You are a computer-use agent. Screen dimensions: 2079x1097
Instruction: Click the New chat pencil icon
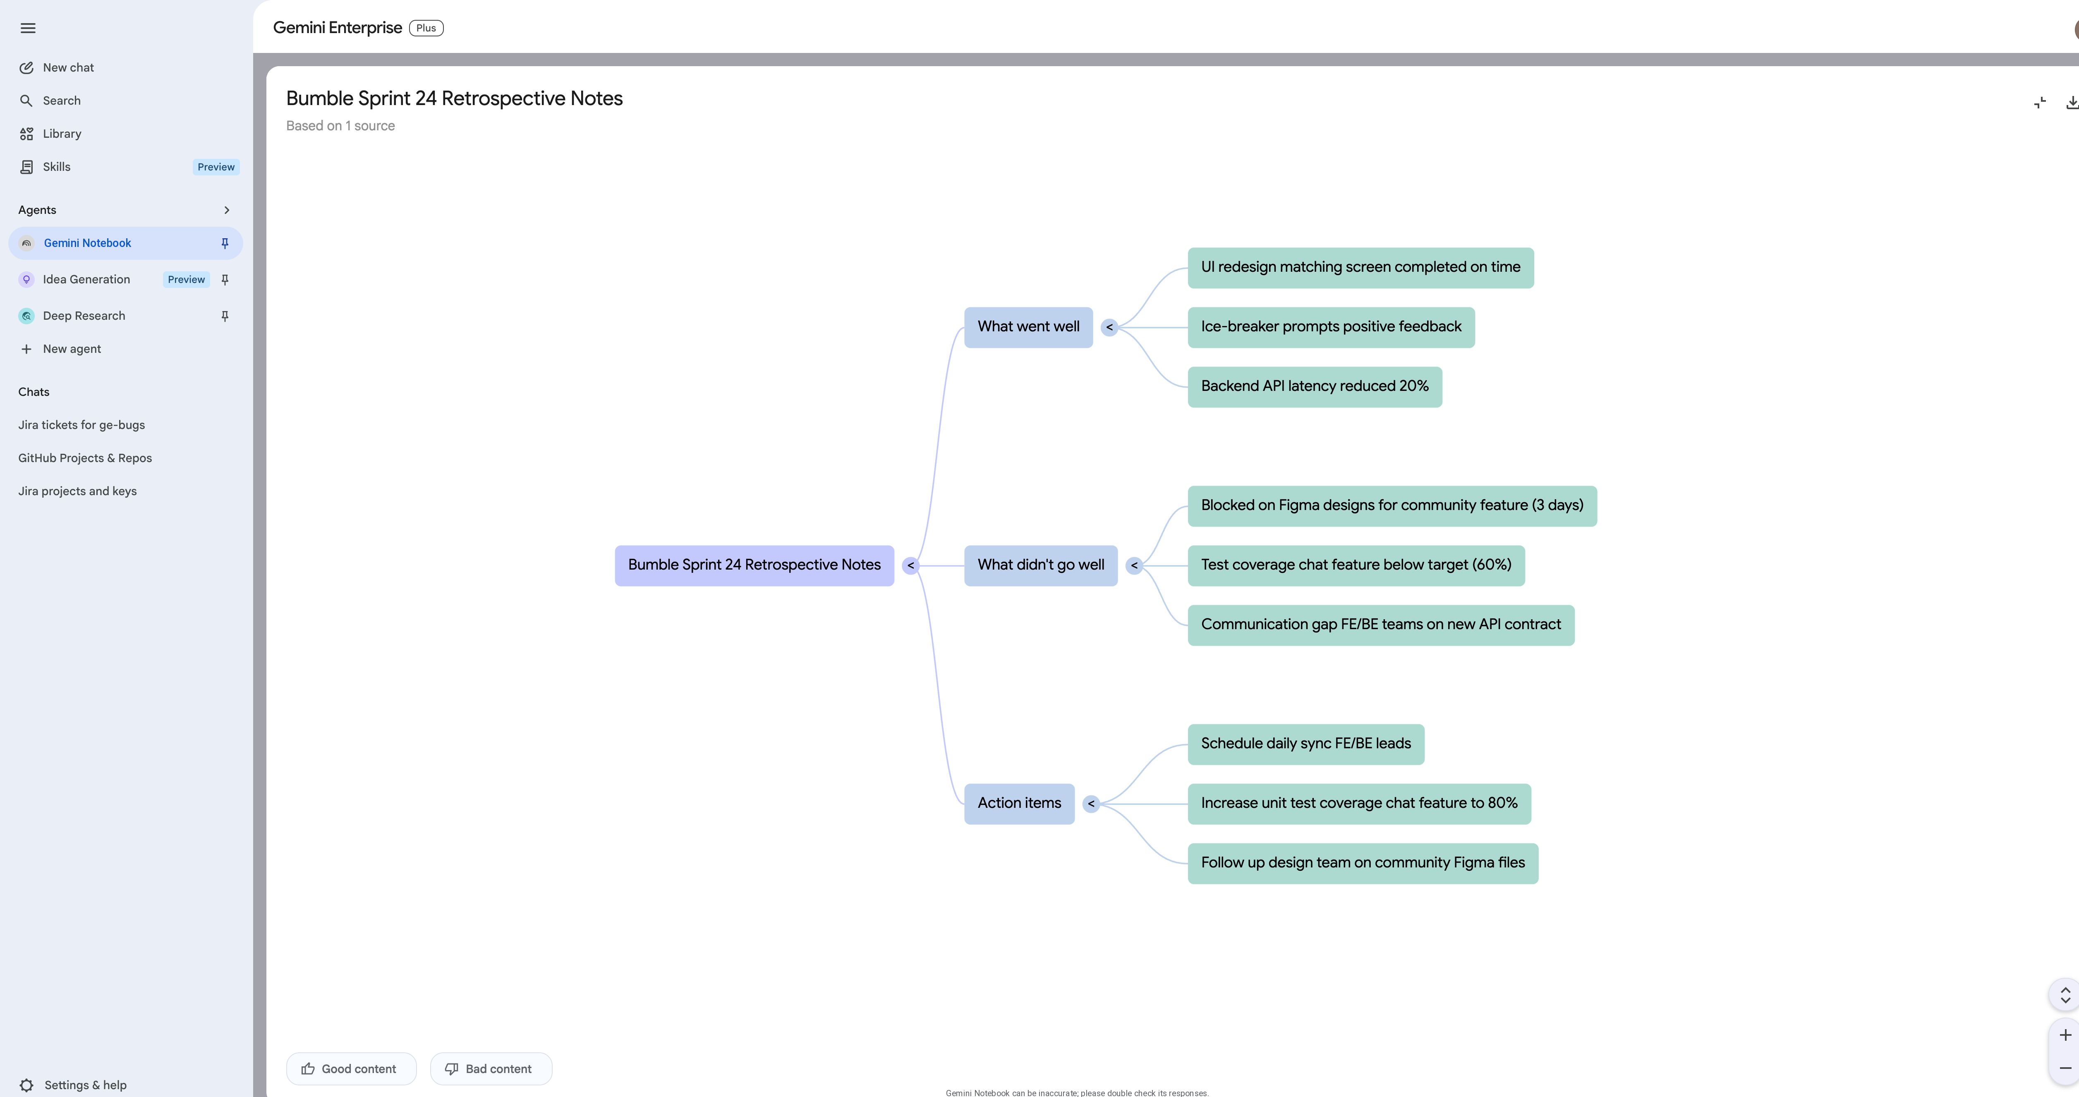(x=26, y=68)
